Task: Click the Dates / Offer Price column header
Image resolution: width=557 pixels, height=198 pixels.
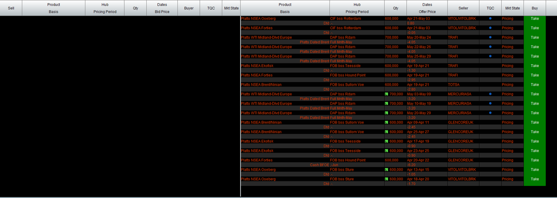Action: click(x=427, y=8)
